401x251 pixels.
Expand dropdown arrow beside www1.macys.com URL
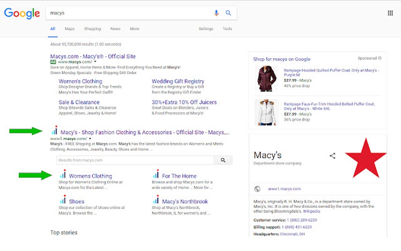coord(90,138)
